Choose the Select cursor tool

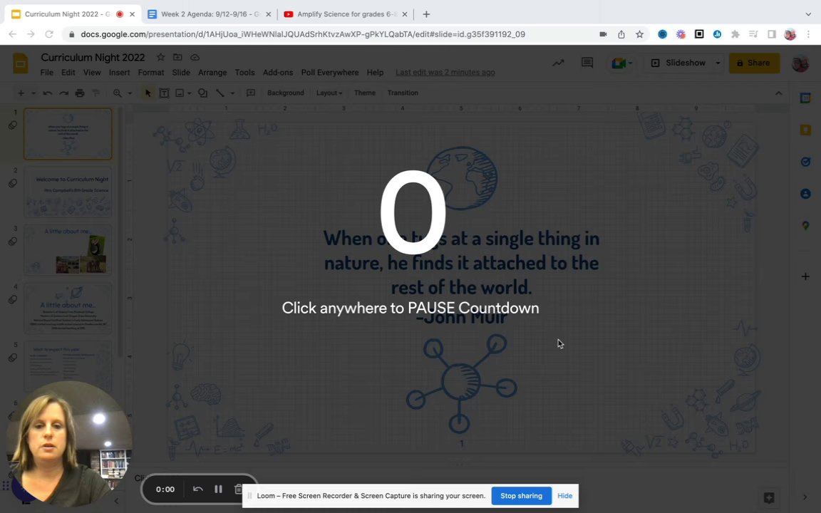(x=148, y=93)
